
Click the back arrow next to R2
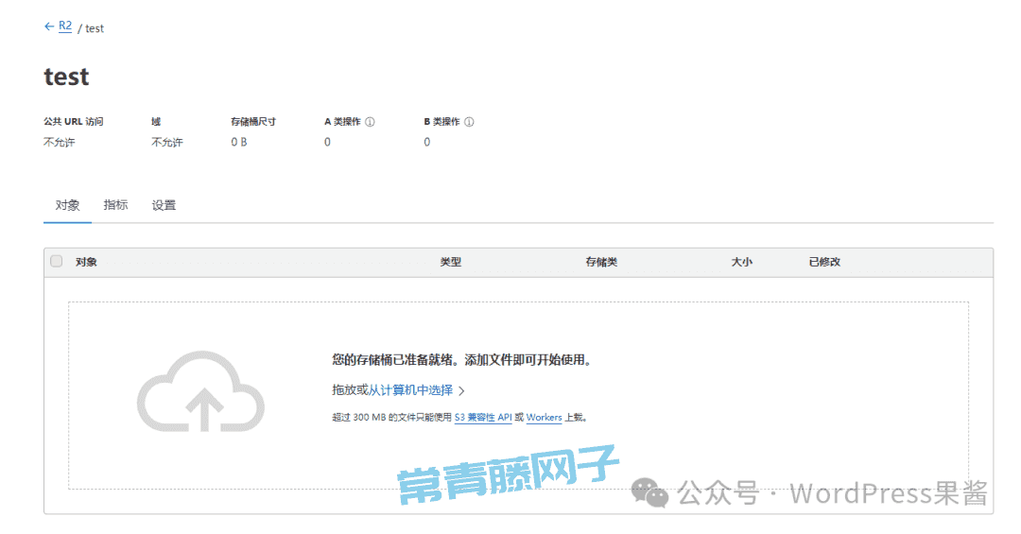click(49, 26)
